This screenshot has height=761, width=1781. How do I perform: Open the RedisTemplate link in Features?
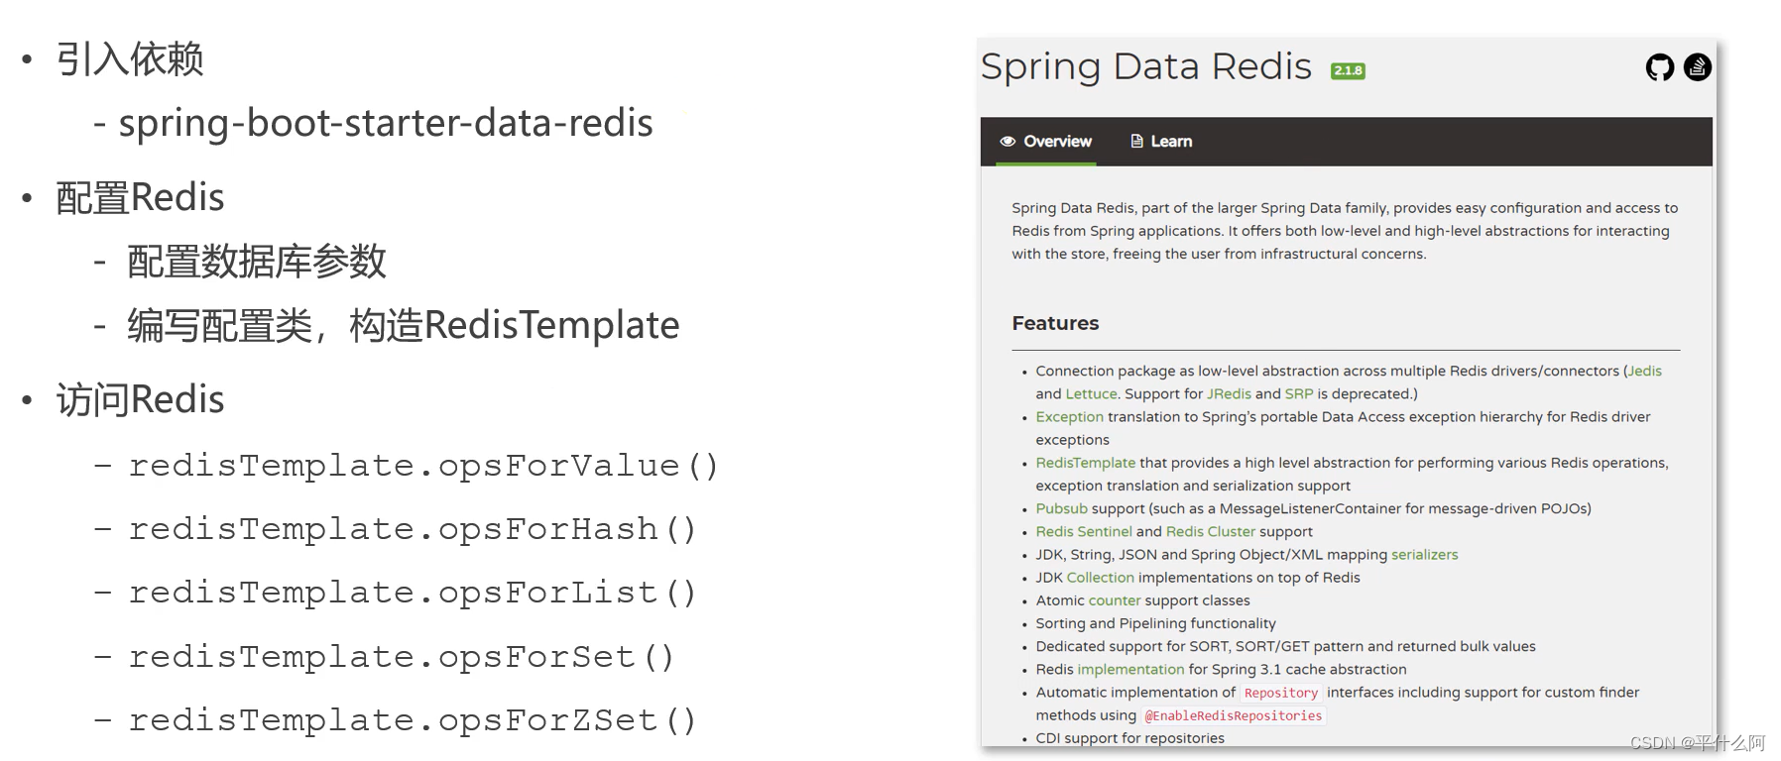tap(1086, 463)
